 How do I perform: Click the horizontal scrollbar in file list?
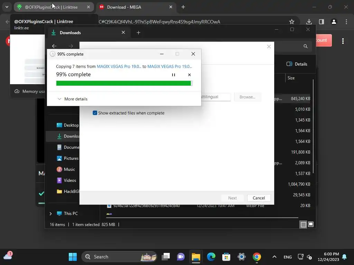[202, 218]
